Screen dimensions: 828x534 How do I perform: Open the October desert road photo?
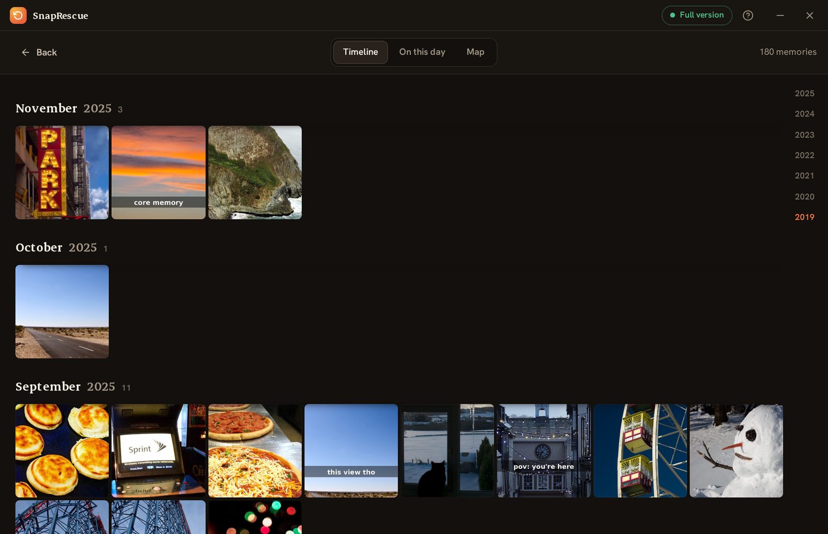click(x=62, y=312)
